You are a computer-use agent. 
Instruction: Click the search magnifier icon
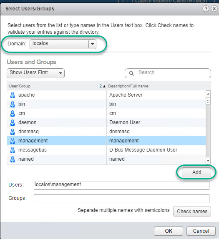coord(131,73)
